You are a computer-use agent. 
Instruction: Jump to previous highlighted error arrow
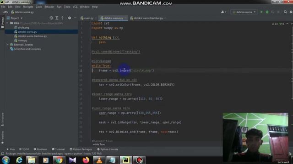pyautogui.click(x=287, y=24)
